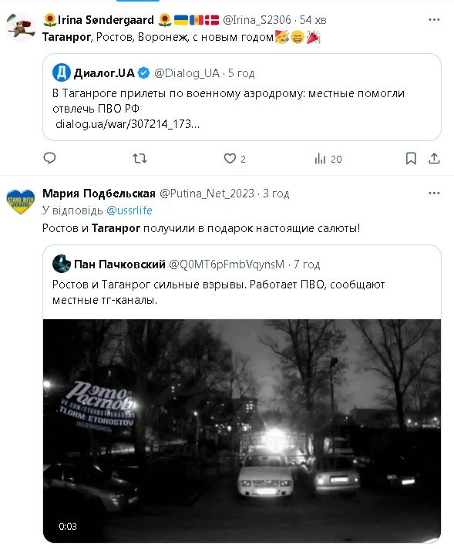
Task: Play the Ростов night video thumbnail
Action: click(242, 431)
